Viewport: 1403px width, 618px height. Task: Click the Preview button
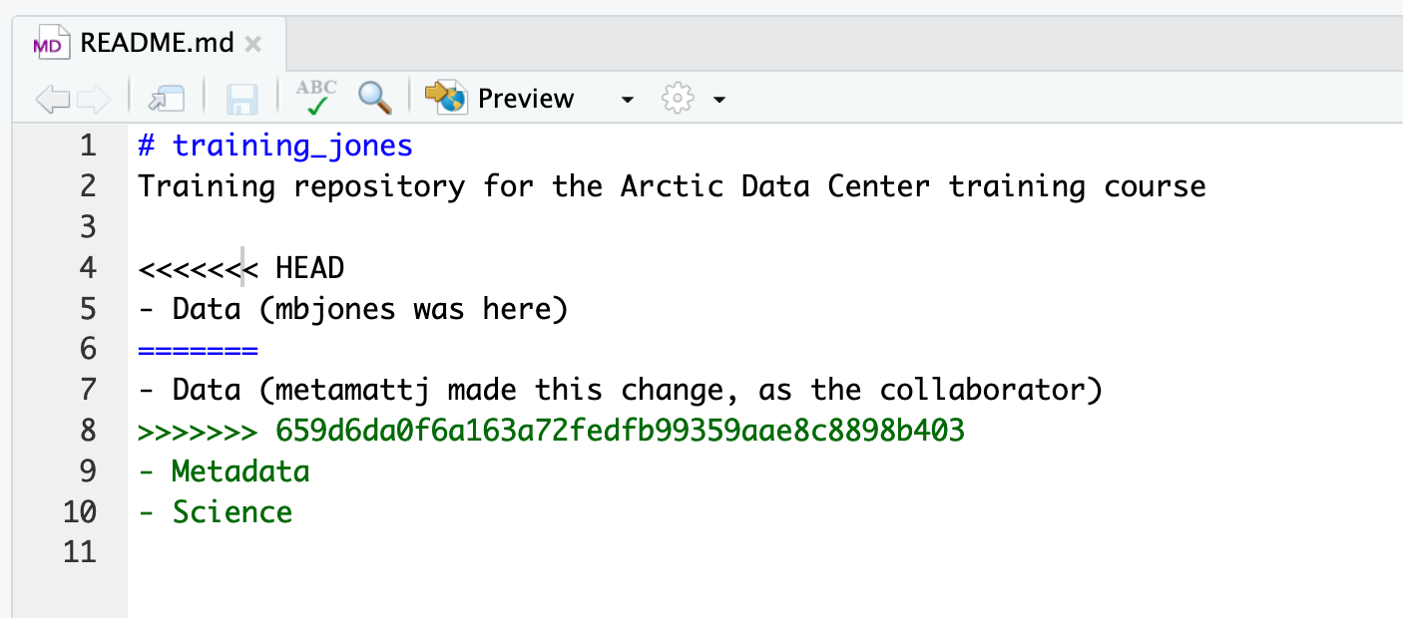[x=501, y=98]
